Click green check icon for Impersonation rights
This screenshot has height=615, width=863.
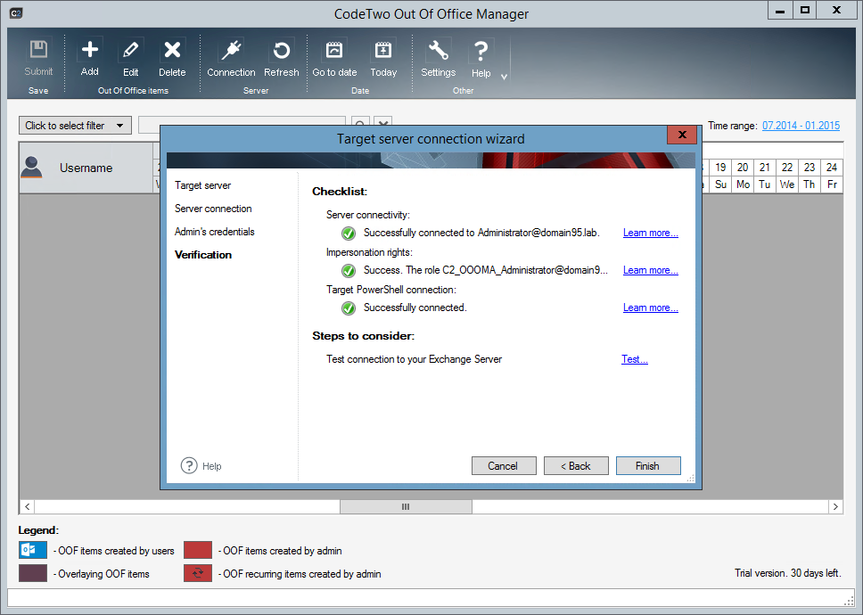point(349,271)
